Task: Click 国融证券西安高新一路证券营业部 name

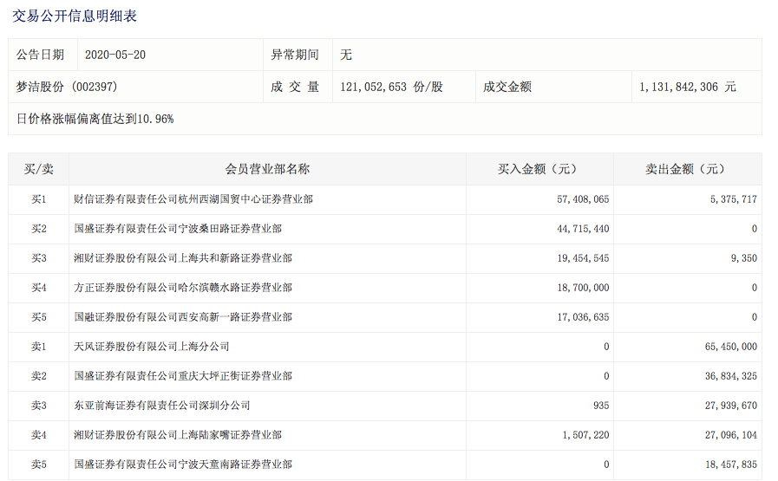Action: tap(183, 317)
